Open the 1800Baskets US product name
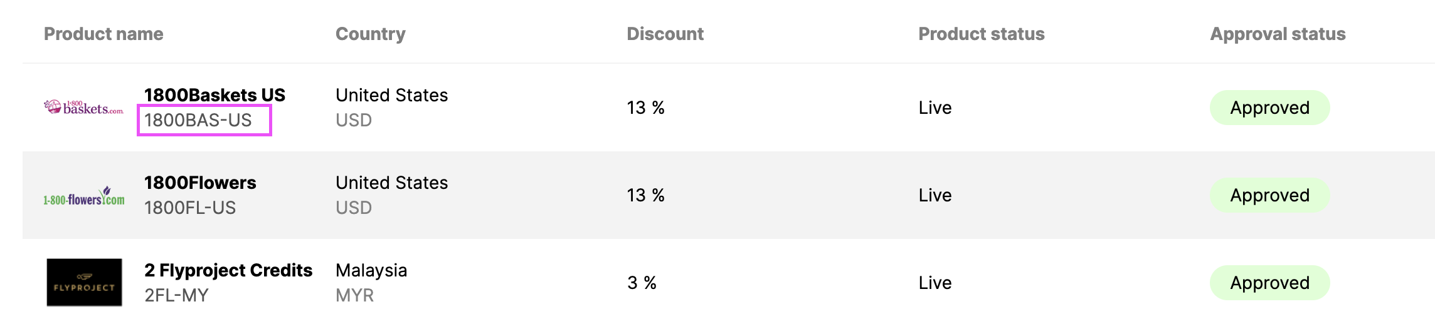This screenshot has height=329, width=1435. click(214, 95)
